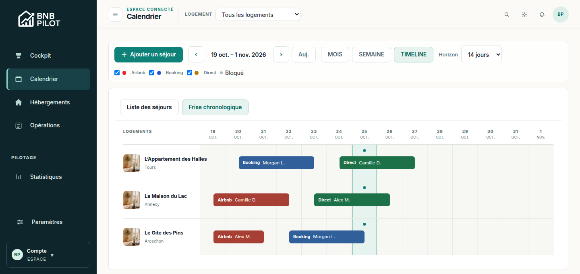The width and height of the screenshot is (580, 274).
Task: Jump to today with Auj. button
Action: pos(304,54)
